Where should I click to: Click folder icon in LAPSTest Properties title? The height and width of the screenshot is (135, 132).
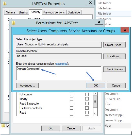click(x=5, y=4)
